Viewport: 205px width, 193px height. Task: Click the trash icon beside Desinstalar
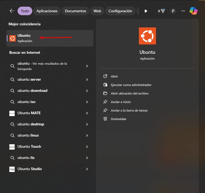105,119
